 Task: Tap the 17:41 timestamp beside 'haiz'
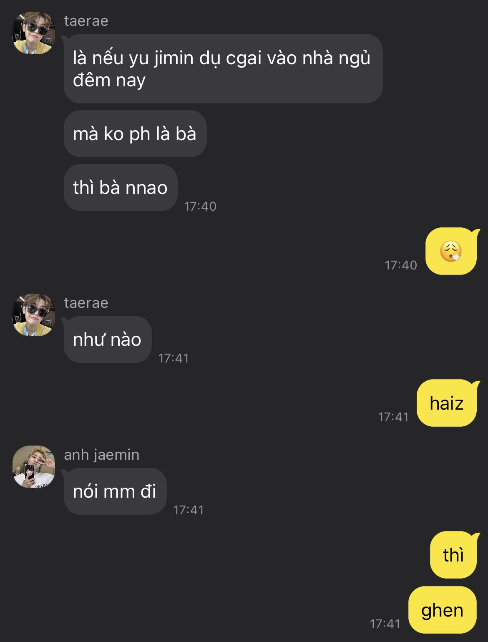[393, 417]
